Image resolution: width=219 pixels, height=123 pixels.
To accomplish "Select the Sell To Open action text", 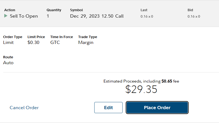I will pos(24,16).
